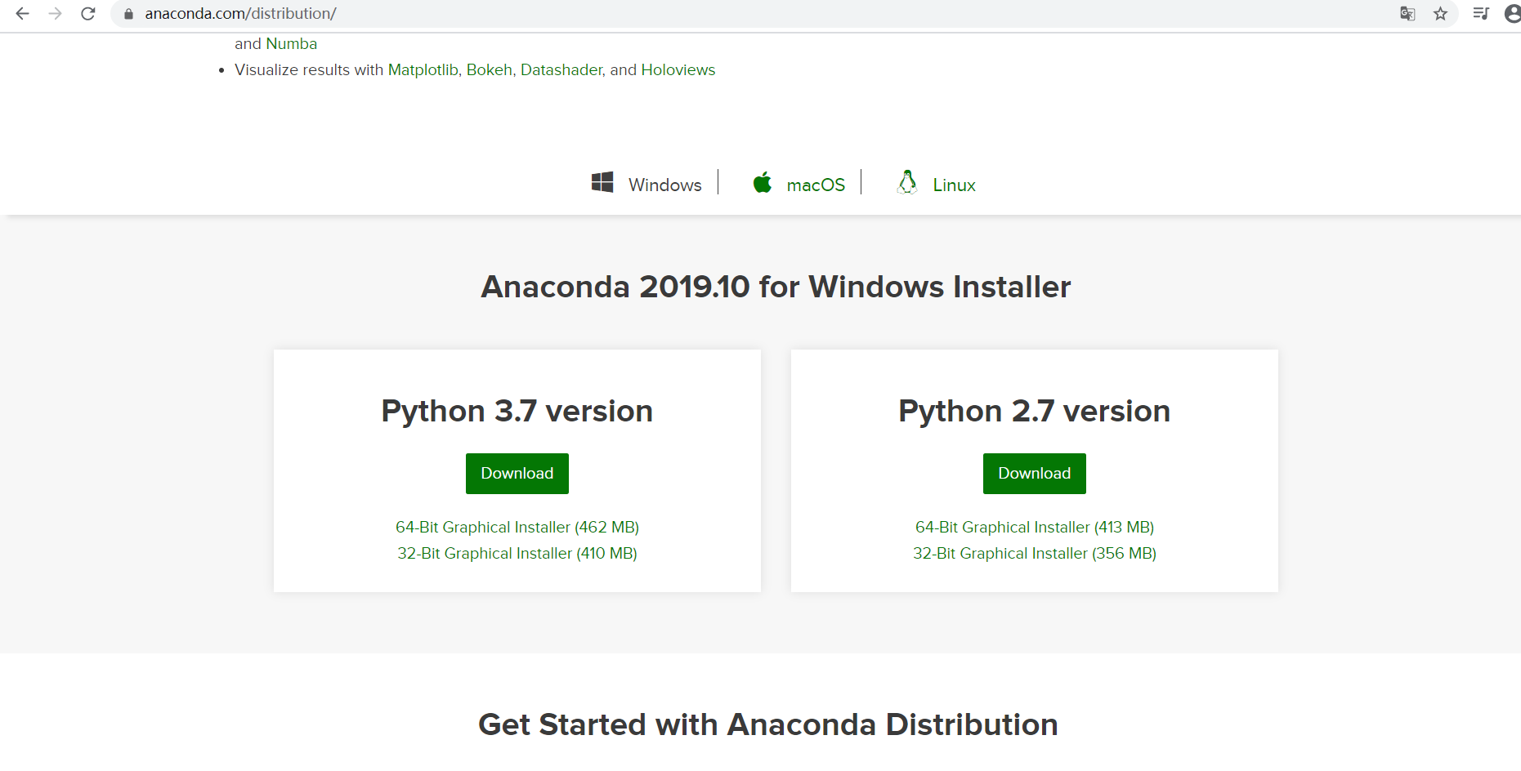
Task: Open the media controls playlist icon
Action: [x=1481, y=14]
